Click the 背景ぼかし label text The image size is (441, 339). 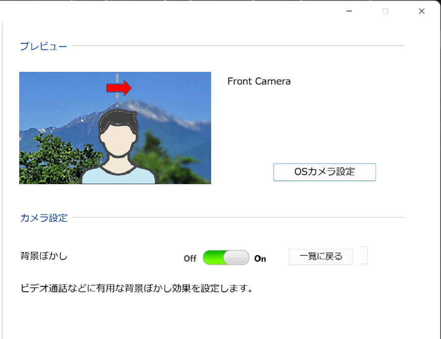pyautogui.click(x=44, y=256)
